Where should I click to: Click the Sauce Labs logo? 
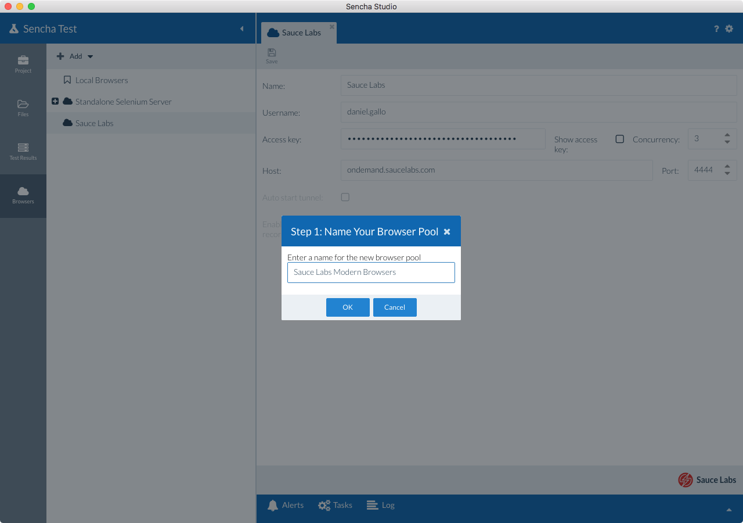pyautogui.click(x=707, y=480)
